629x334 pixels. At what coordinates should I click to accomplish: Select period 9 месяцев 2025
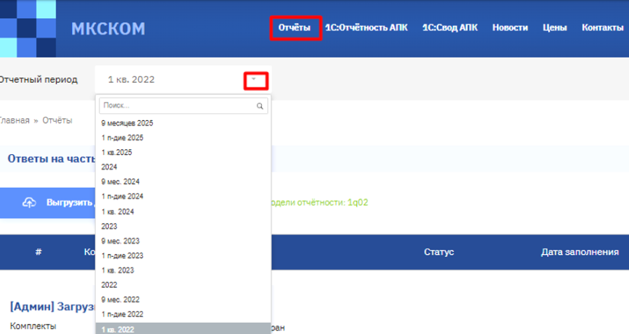pyautogui.click(x=127, y=124)
